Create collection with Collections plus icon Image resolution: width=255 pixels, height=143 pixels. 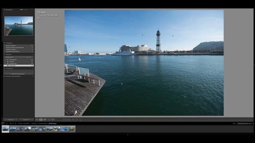(33, 68)
